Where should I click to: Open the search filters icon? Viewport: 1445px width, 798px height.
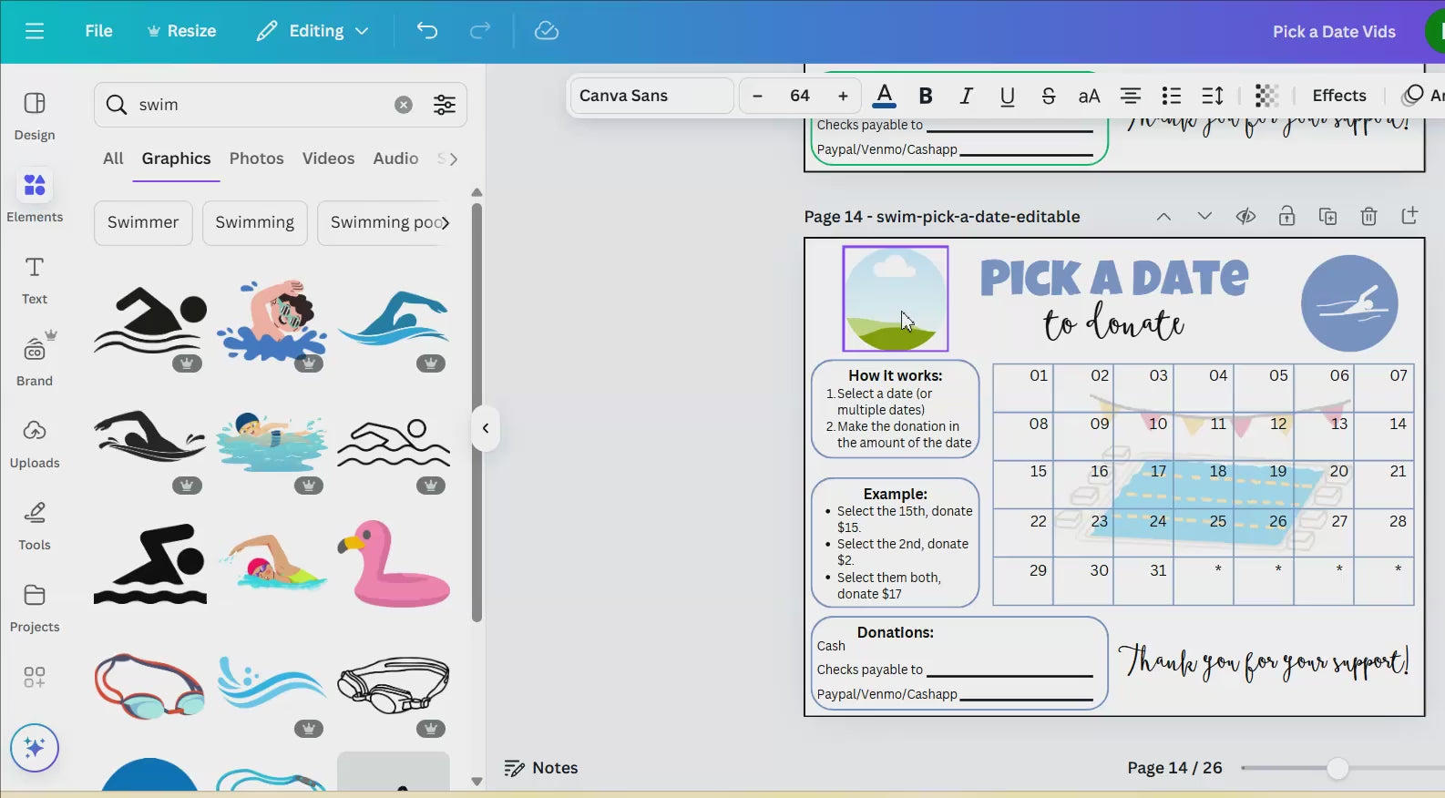click(445, 105)
